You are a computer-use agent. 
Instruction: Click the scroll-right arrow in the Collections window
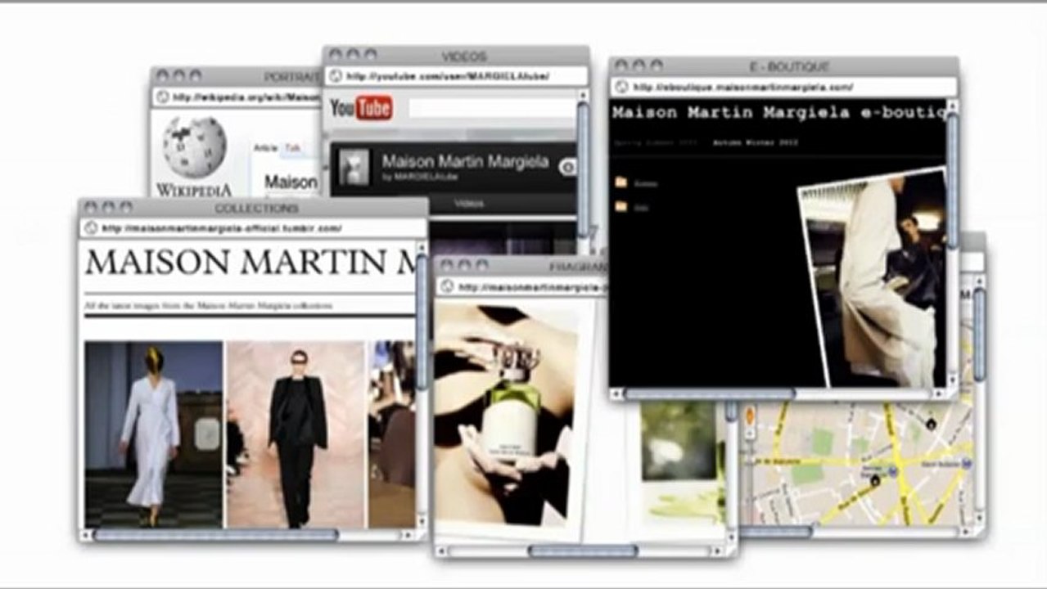tap(408, 536)
